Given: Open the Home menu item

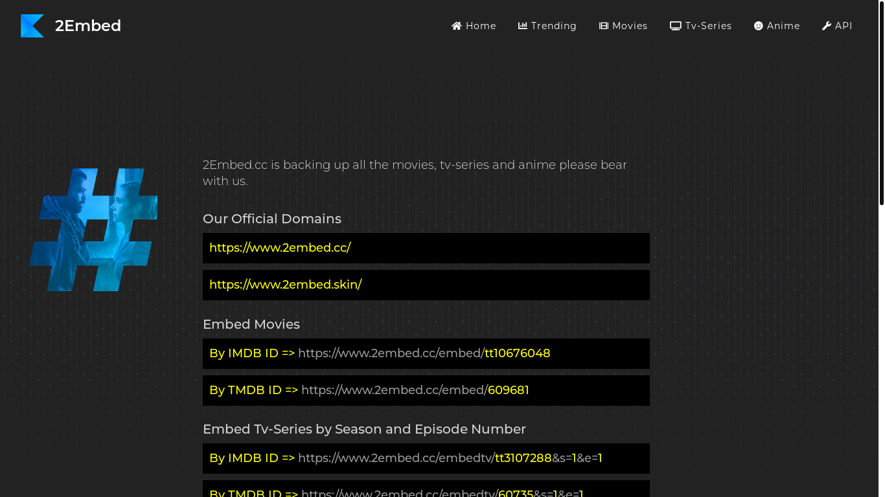Looking at the screenshot, I should [x=474, y=26].
